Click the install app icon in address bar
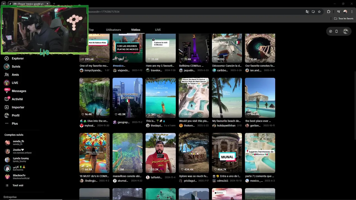This screenshot has height=200, width=356. 313,12
